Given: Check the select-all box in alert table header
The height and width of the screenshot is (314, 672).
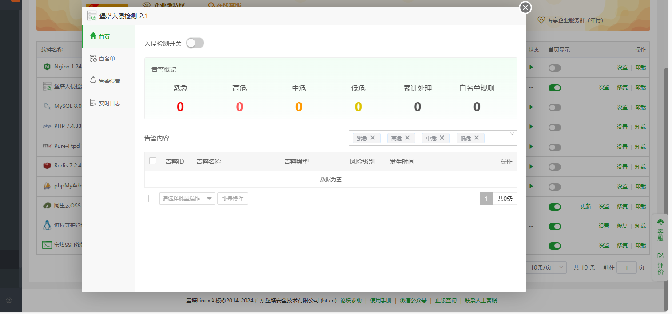Looking at the screenshot, I should click(x=153, y=161).
